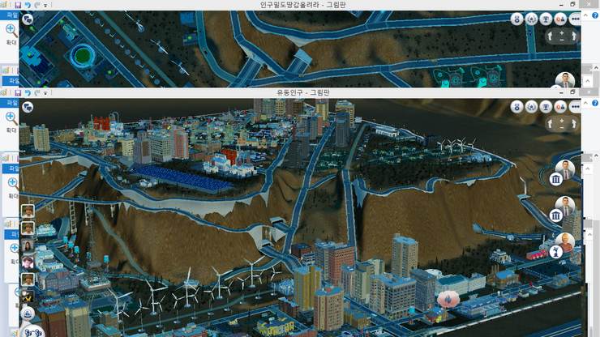This screenshot has height=337, width=600.
Task: Open chat bubble icon in 인구밀도땅값올려라 image
Action: pos(28,19)
